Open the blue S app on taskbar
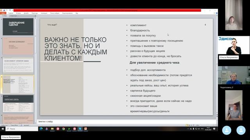The image size is (250, 140). [x=80, y=129]
